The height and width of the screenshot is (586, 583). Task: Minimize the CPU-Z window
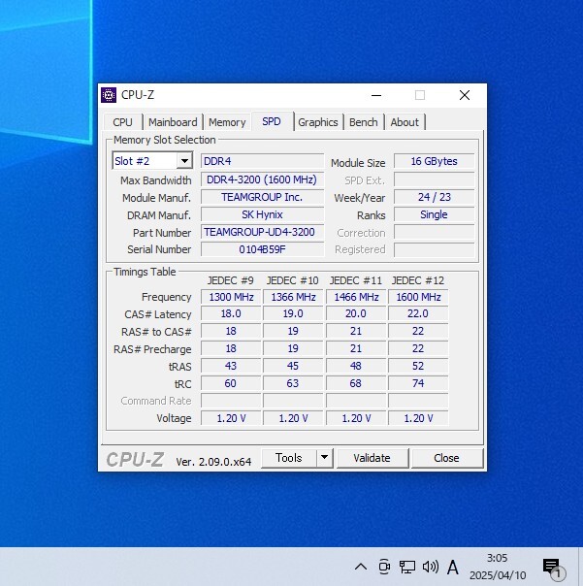click(x=376, y=95)
